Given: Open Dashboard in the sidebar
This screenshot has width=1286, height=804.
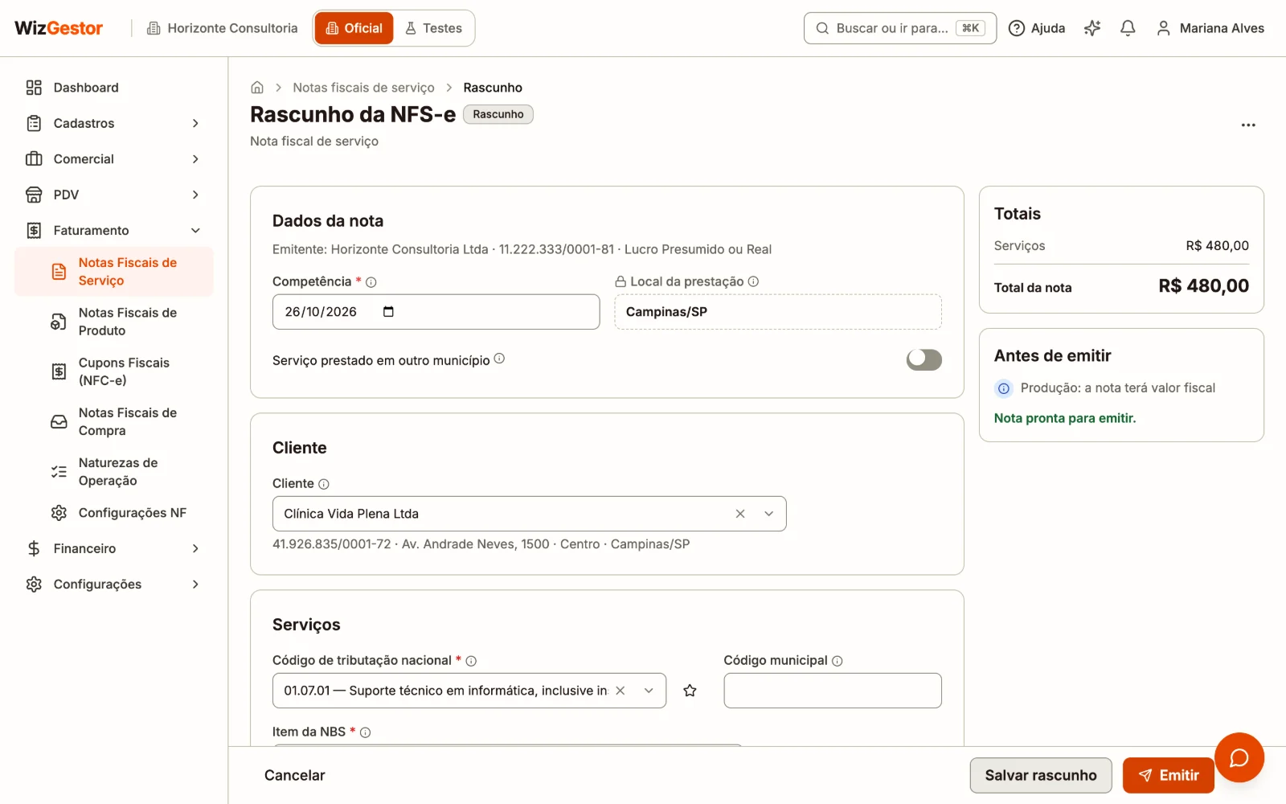Looking at the screenshot, I should coord(113,88).
